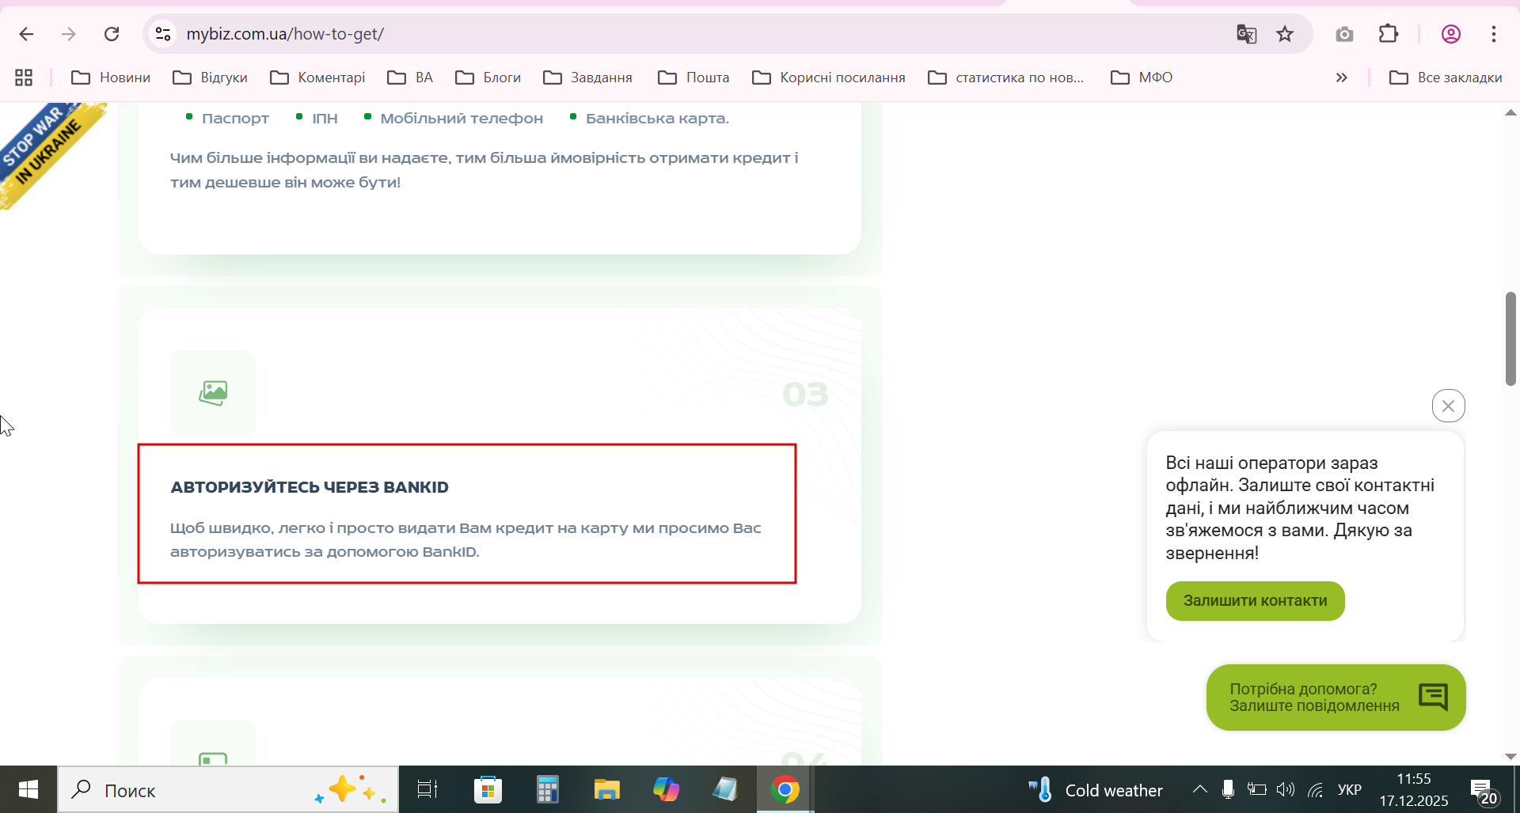Open the notification center icon
This screenshot has height=813, width=1520.
click(1484, 790)
